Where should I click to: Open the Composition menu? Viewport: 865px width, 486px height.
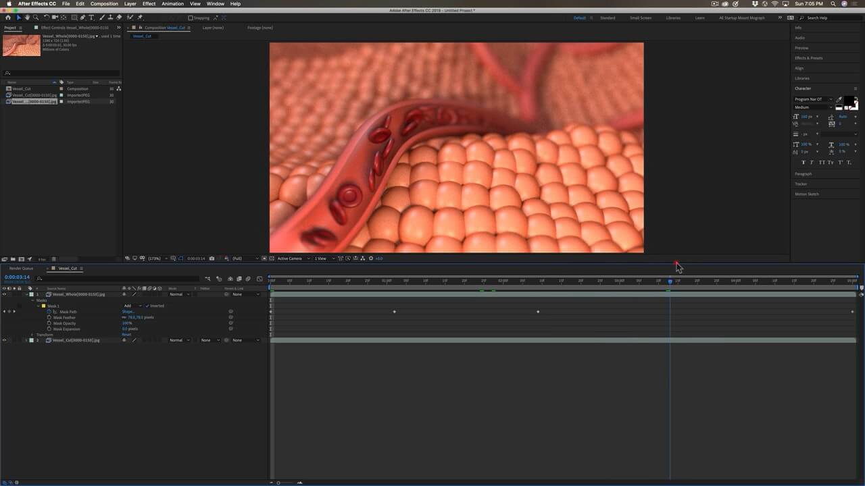pos(104,4)
